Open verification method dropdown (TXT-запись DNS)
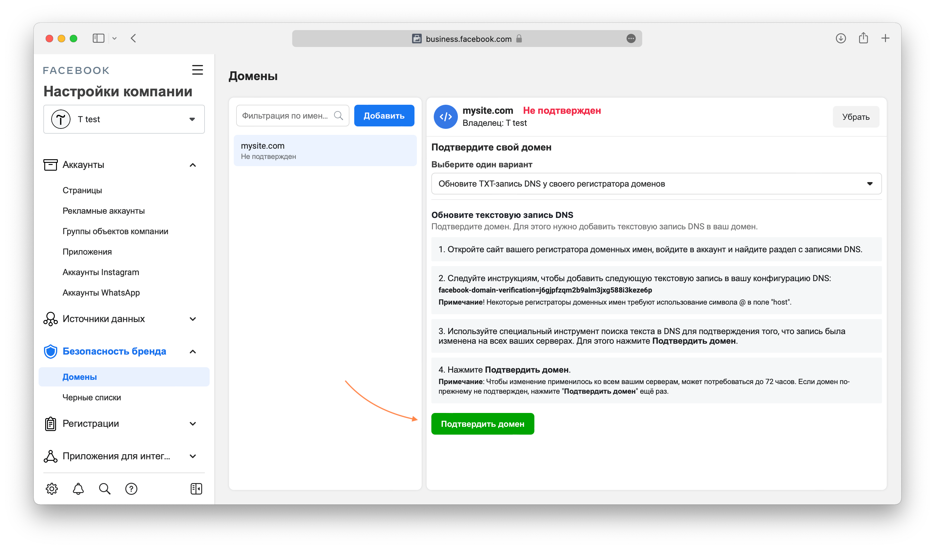935x549 pixels. pyautogui.click(x=656, y=184)
